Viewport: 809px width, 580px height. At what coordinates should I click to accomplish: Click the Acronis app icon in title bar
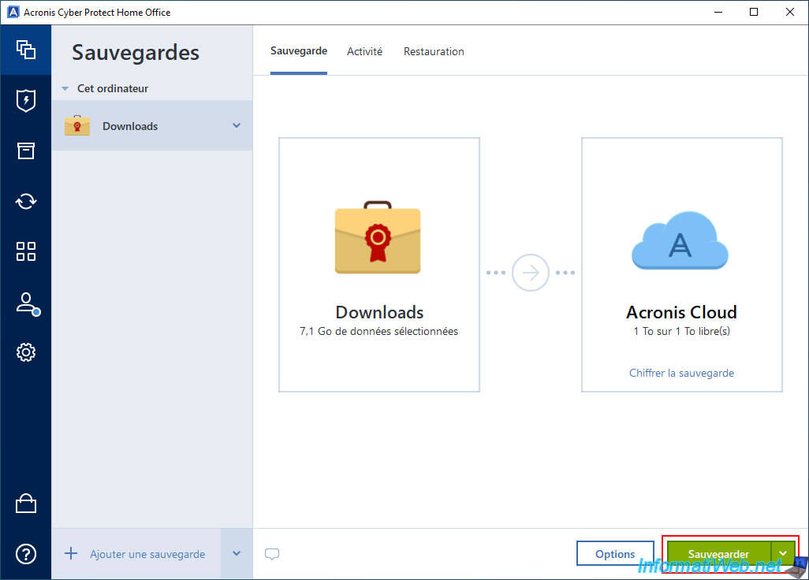(13, 12)
